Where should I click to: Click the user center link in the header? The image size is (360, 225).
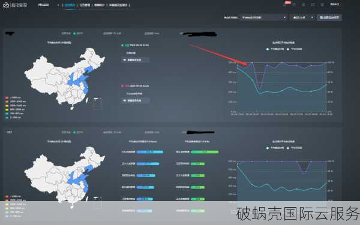(x=335, y=4)
